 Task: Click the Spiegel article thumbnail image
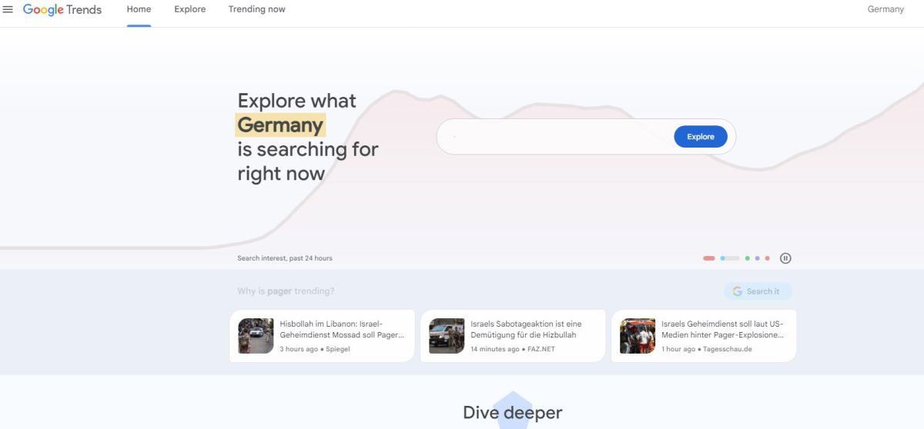256,336
